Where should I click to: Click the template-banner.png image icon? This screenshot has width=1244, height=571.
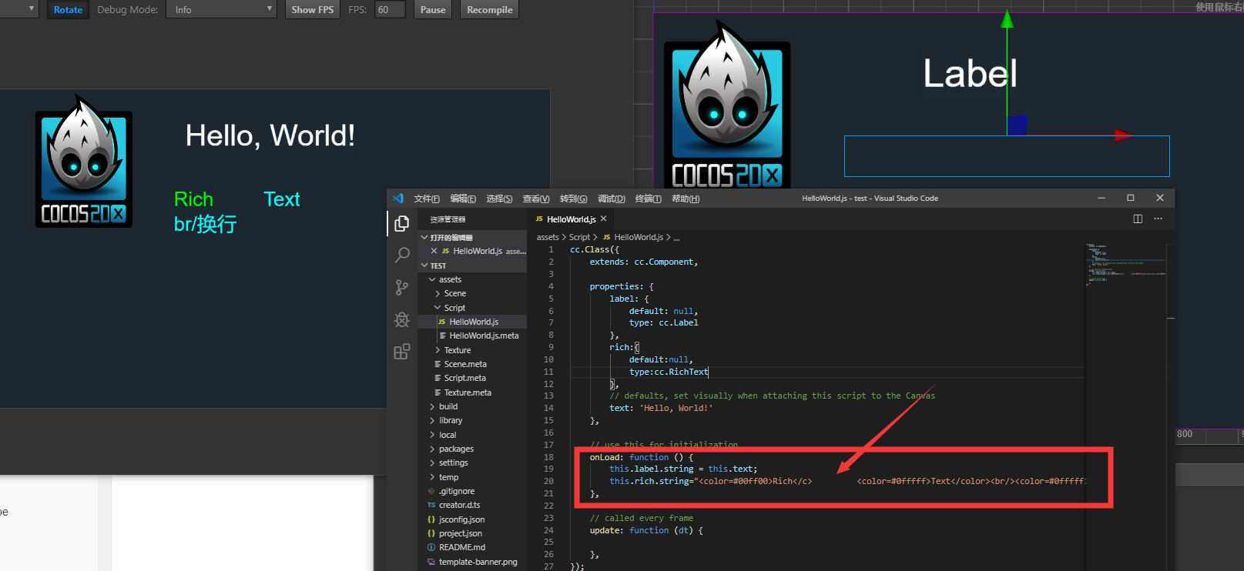(x=431, y=562)
